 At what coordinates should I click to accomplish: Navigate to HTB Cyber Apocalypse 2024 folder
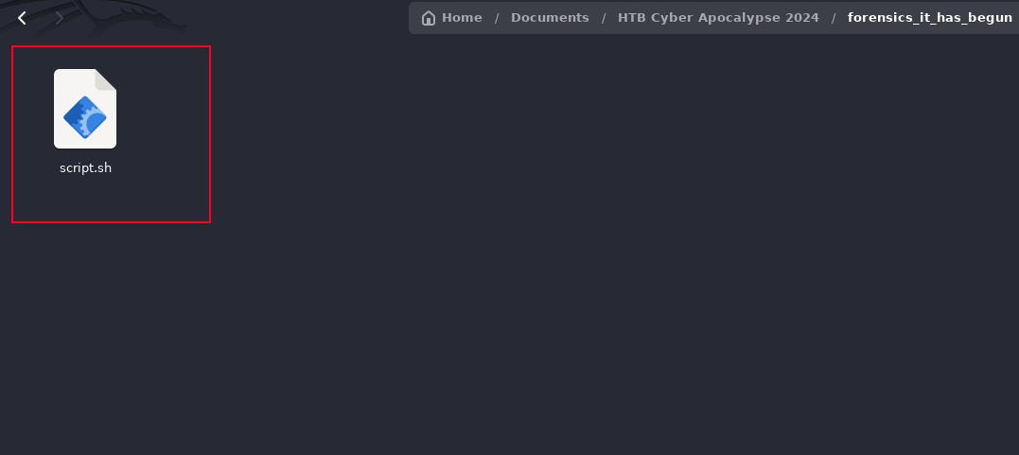pyautogui.click(x=718, y=18)
